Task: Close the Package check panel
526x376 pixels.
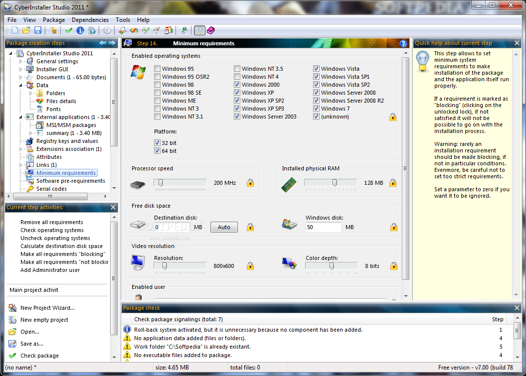Action: [x=517, y=308]
